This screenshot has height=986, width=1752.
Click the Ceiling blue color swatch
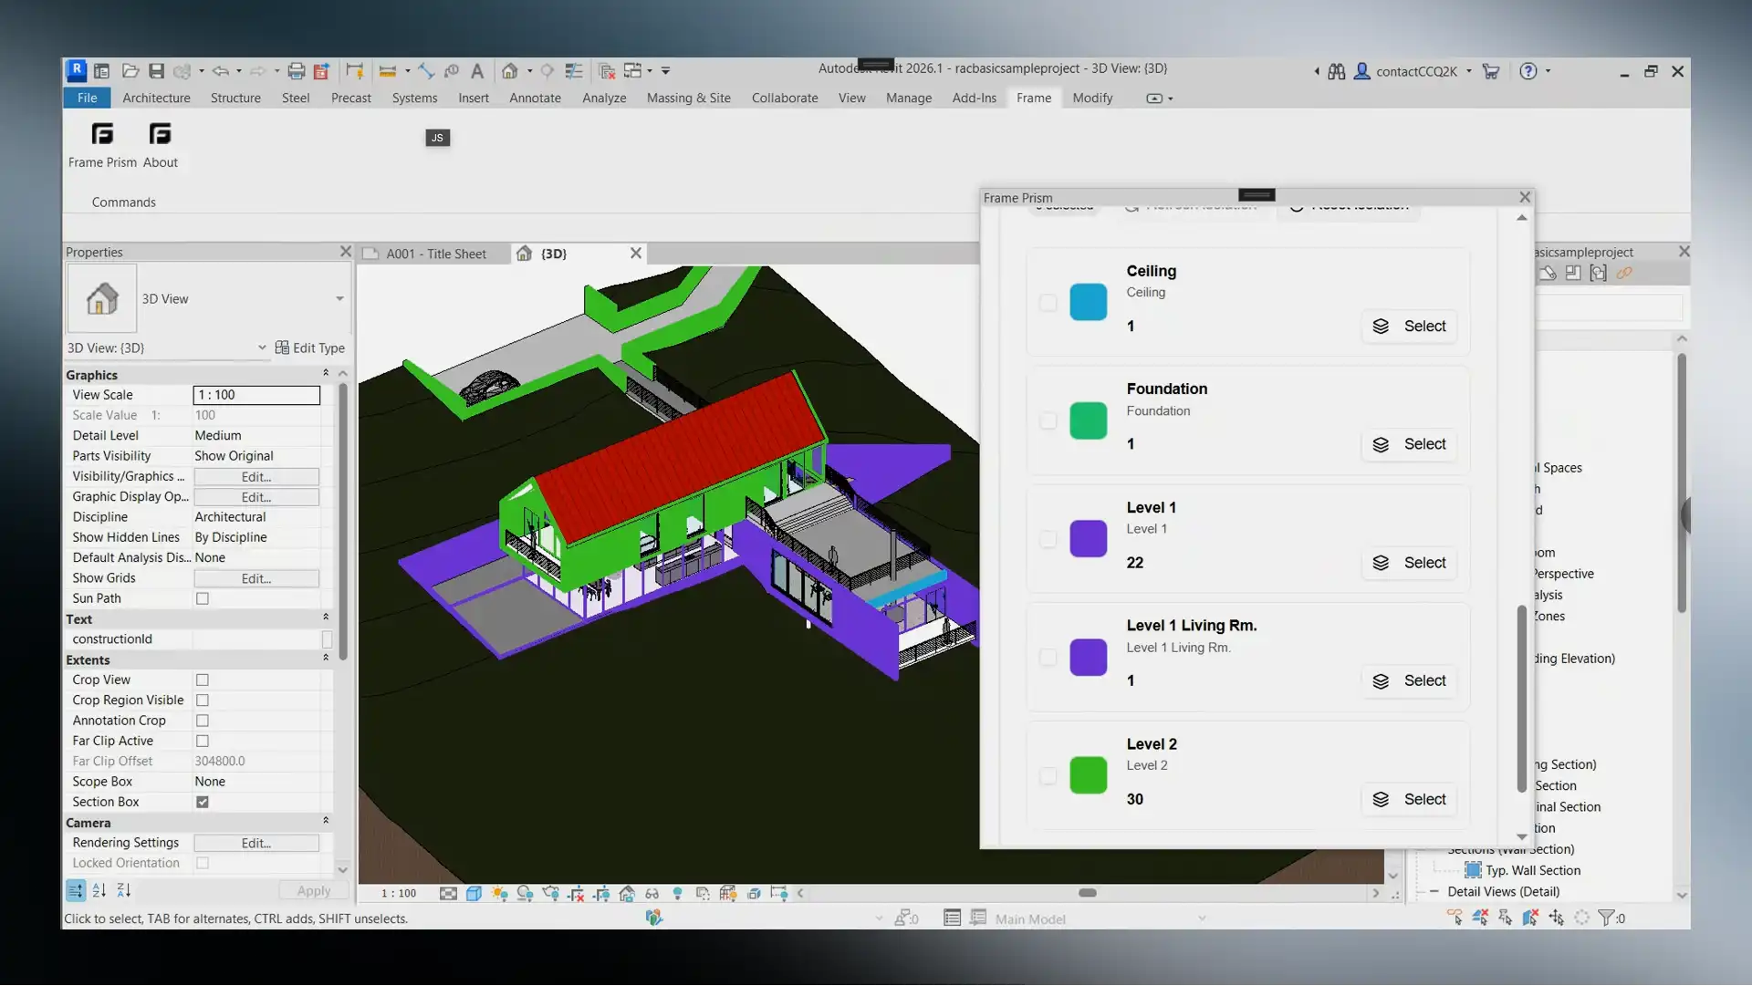click(1088, 302)
